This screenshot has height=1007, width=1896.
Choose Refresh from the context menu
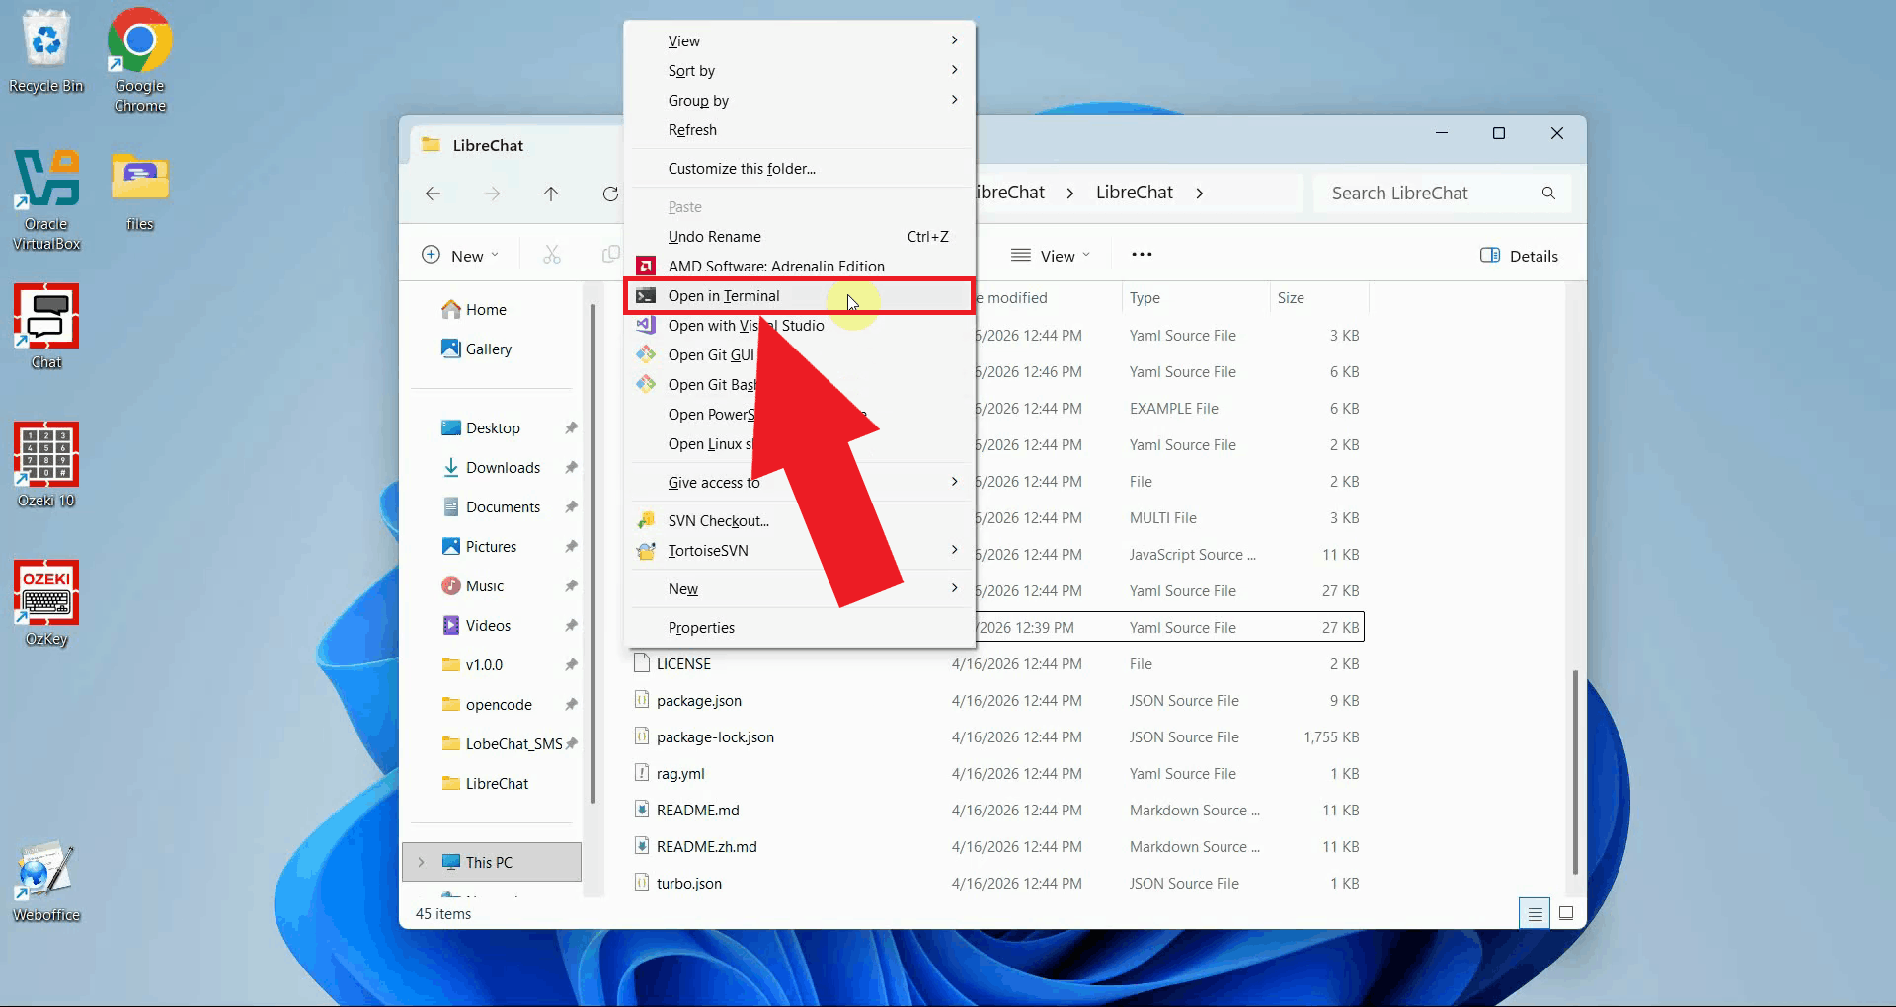(800, 130)
